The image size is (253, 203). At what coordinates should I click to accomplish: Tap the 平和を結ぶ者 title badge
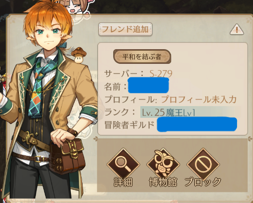pos(142,56)
